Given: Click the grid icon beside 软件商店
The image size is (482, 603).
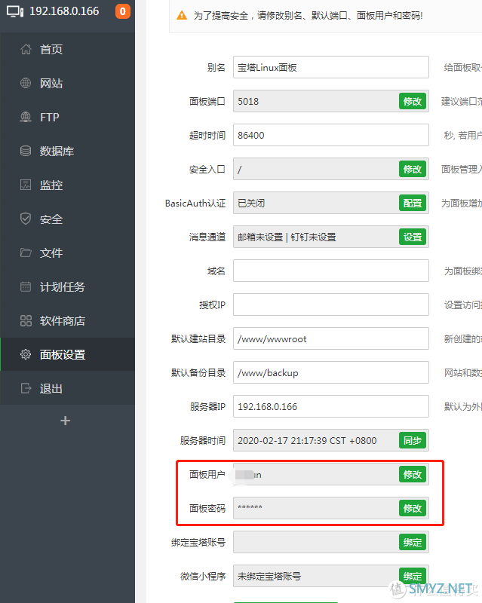Looking at the screenshot, I should click(26, 321).
